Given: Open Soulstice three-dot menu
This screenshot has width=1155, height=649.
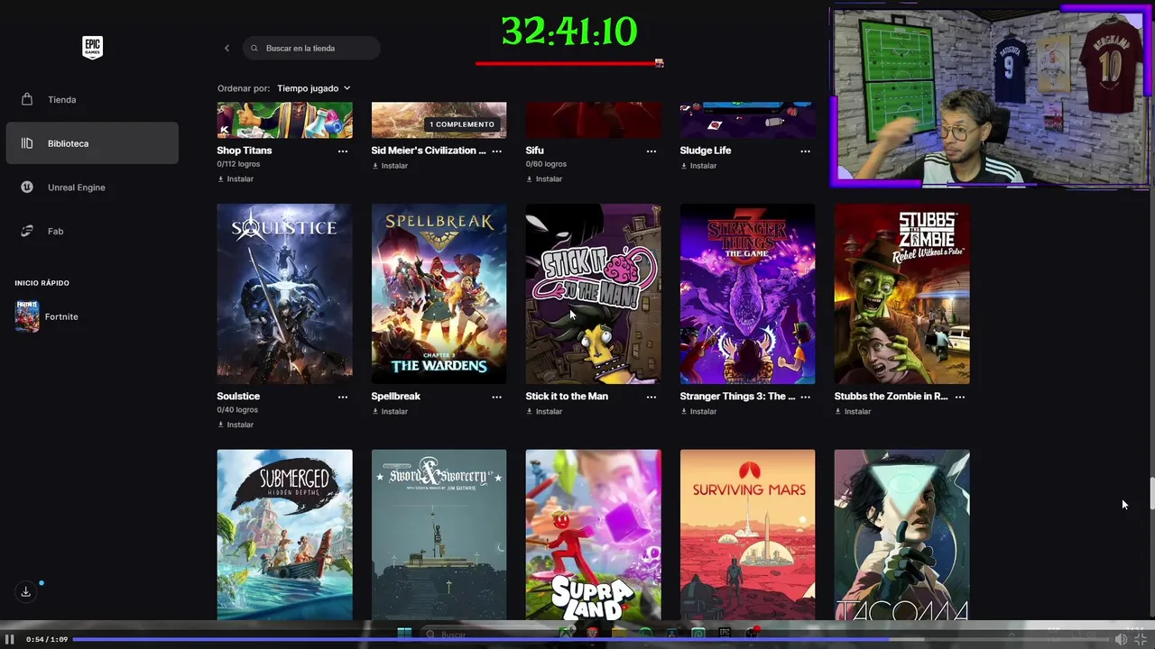Looking at the screenshot, I should tap(343, 397).
